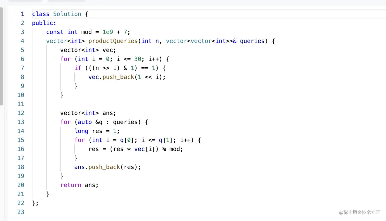Click the 'Solution' class name

point(67,14)
